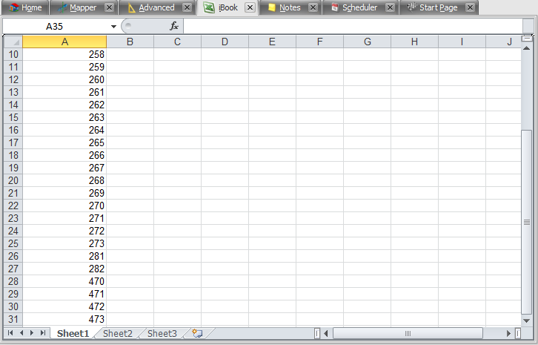Click row header 20

pos(13,180)
